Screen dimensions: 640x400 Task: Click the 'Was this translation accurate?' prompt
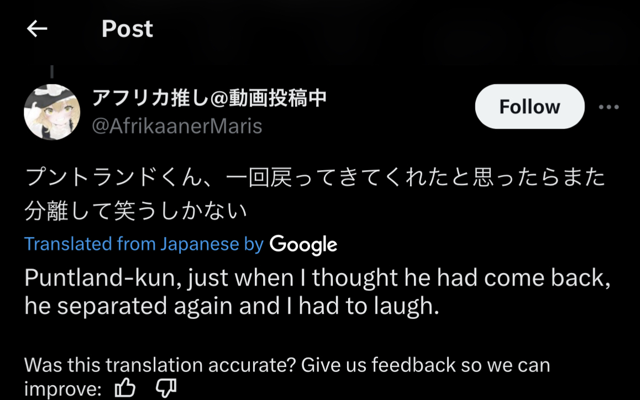tap(160, 365)
